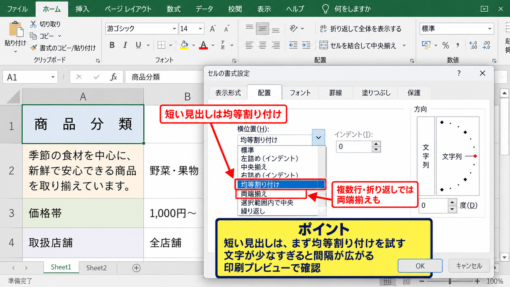Click Merge and Center (セルを結合して中央揃え)
This screenshot has height=287, width=510.
pos(358,45)
